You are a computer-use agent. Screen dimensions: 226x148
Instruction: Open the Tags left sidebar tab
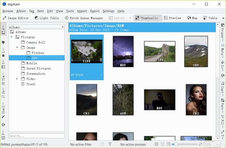pos(3,43)
